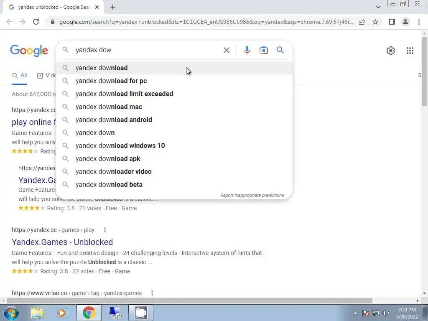428x321 pixels.
Task: Select suggestion 'yandex download'
Action: click(x=174, y=68)
